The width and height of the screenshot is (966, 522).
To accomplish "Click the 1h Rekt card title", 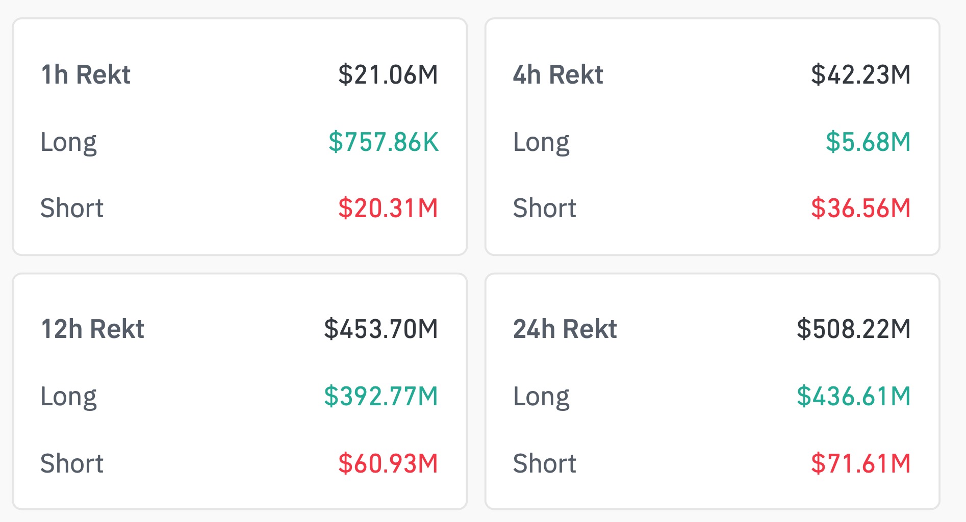I will coord(86,75).
